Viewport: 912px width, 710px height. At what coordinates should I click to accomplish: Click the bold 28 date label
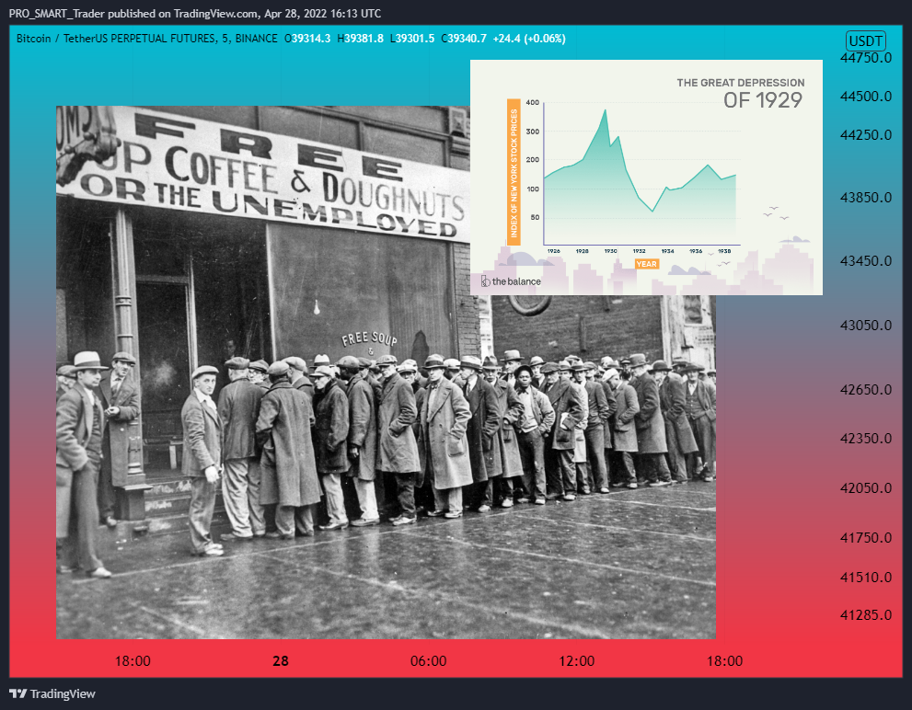point(281,661)
